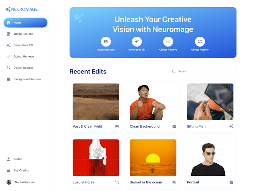Click the Luxury Horse title
The image size is (255, 191).
84,182
